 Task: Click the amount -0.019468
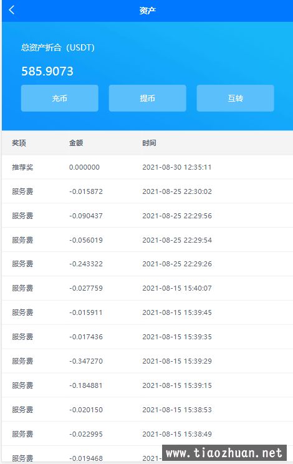click(86, 458)
